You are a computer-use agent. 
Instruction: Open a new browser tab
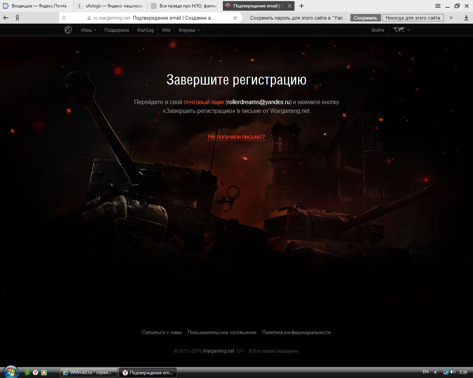click(x=302, y=6)
